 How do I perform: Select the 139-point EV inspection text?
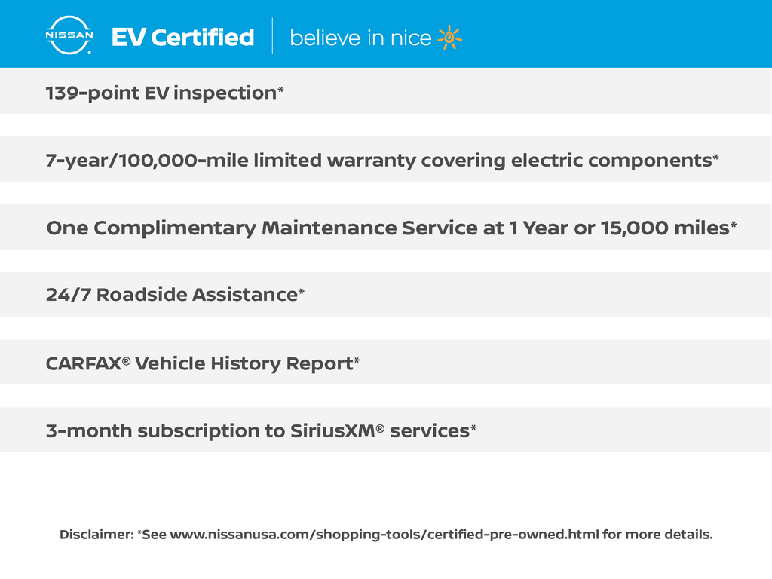click(161, 93)
